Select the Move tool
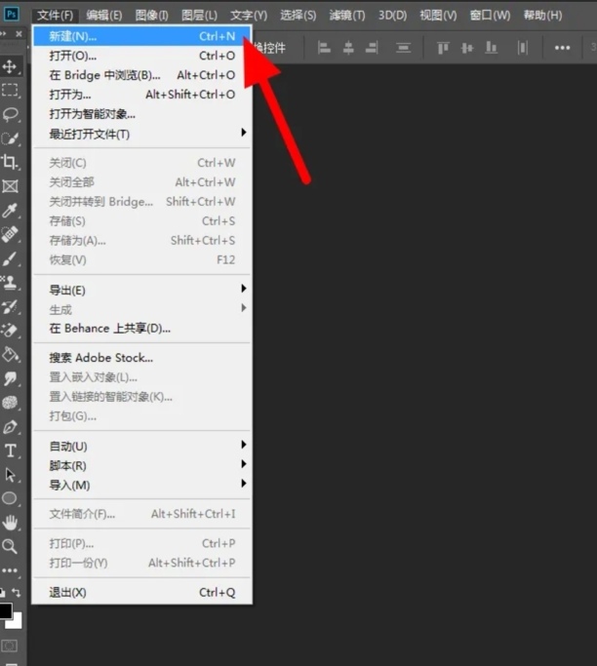This screenshot has width=597, height=666. [11, 66]
